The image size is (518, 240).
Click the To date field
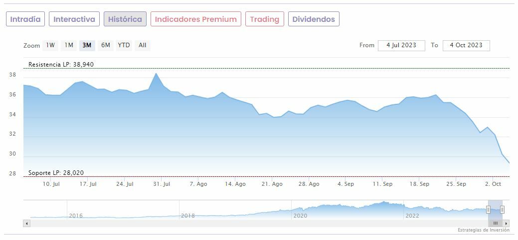pos(466,45)
